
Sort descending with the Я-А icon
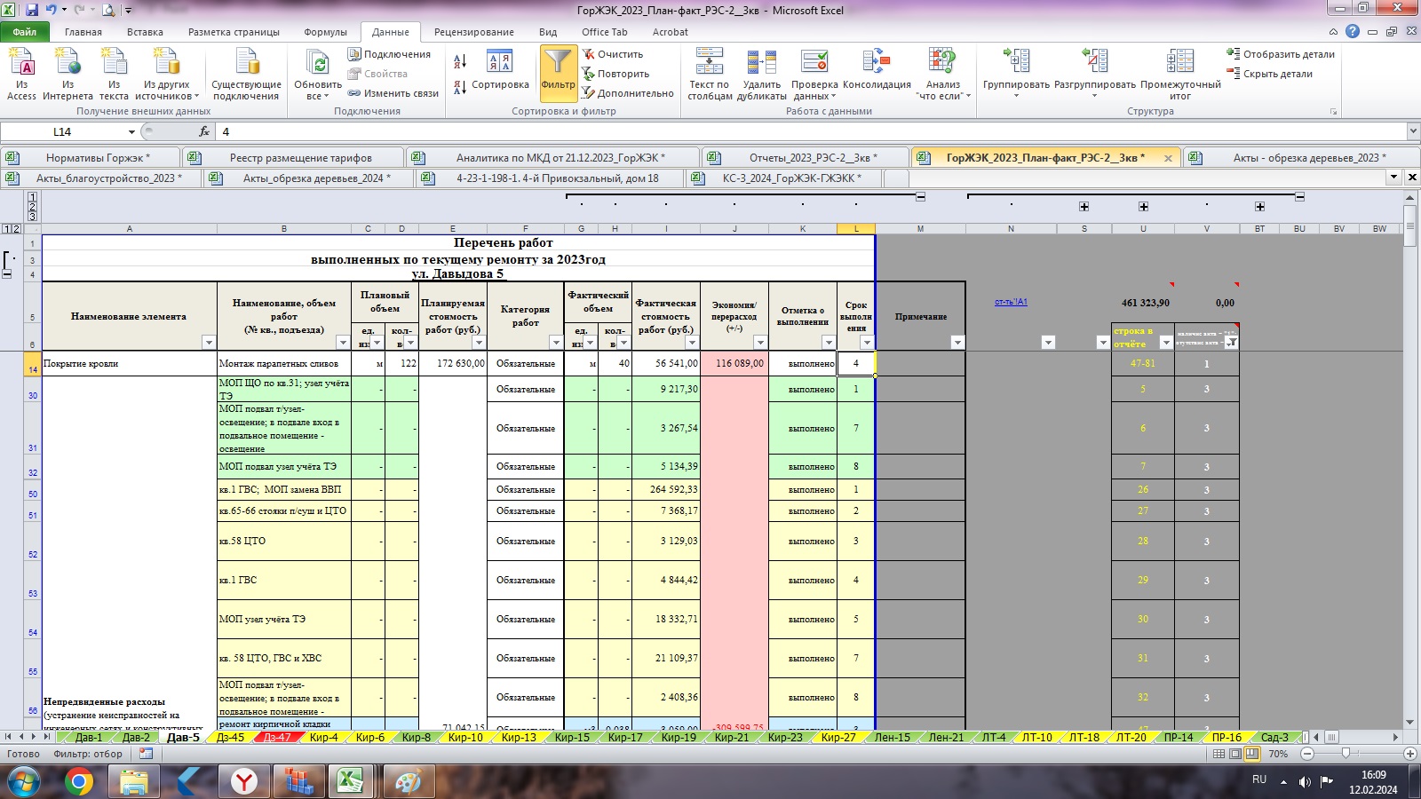pyautogui.click(x=460, y=87)
